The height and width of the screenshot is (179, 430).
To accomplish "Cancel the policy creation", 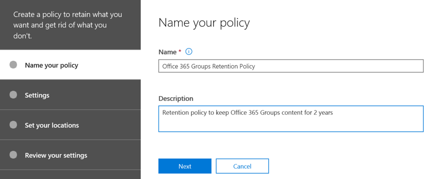I will 242,166.
